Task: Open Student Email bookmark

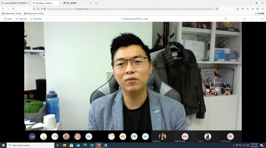Action: (12, 13)
